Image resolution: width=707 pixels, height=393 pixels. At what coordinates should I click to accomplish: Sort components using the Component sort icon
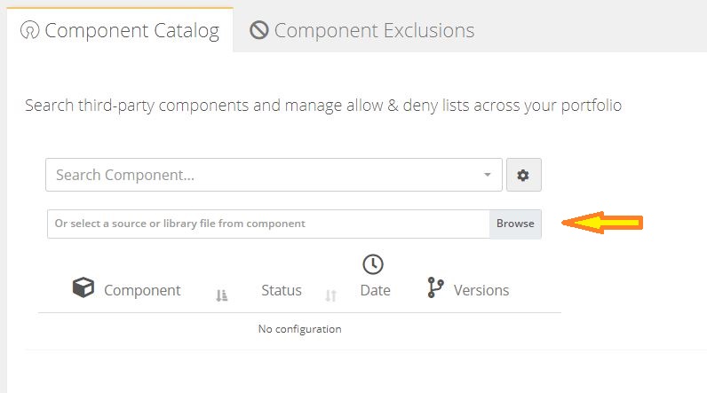pyautogui.click(x=221, y=295)
